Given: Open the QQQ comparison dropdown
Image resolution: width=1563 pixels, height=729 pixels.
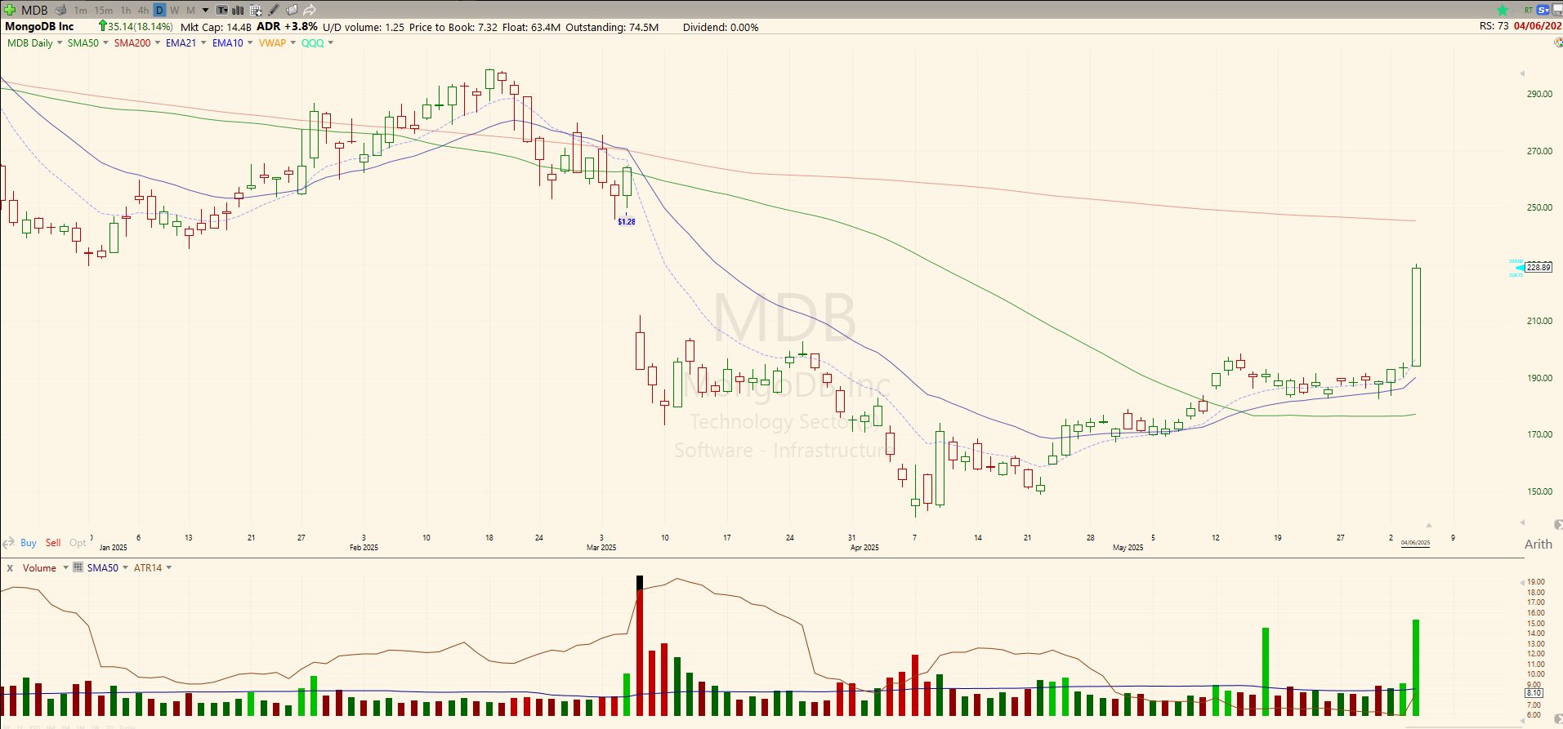Looking at the screenshot, I should pyautogui.click(x=331, y=43).
